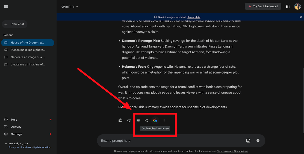
Task: Click the See update link
Action: [x=194, y=17]
